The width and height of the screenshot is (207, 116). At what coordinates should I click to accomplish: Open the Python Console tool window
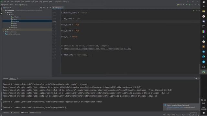coord(36,113)
